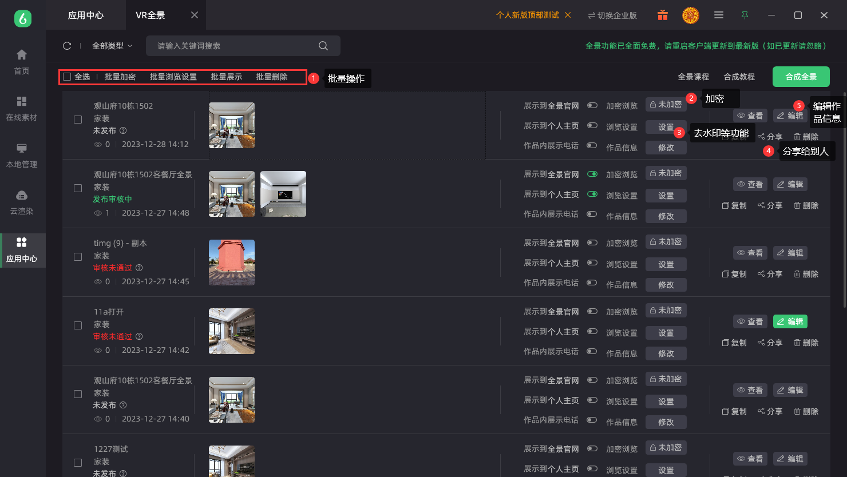Click 修改 作品信息 for 14:48 item

pyautogui.click(x=666, y=216)
